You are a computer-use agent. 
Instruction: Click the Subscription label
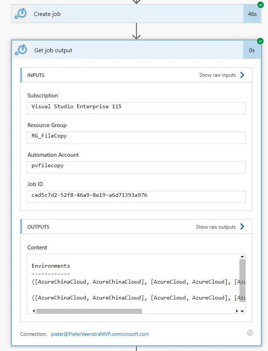tap(43, 96)
